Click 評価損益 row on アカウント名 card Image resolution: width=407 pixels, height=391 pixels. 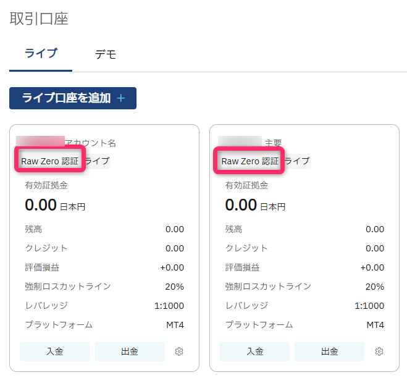(x=104, y=267)
